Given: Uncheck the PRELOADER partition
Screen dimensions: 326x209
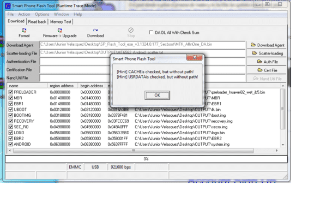Looking at the screenshot, I should pyautogui.click(x=11, y=92).
